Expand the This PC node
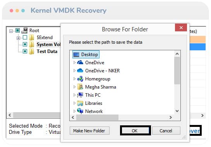 point(74,95)
